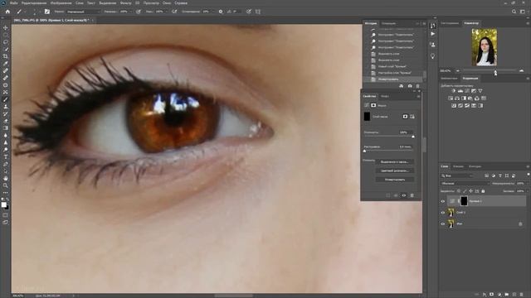Open layer filter kind dropdown
This screenshot has width=531, height=298.
457,175
